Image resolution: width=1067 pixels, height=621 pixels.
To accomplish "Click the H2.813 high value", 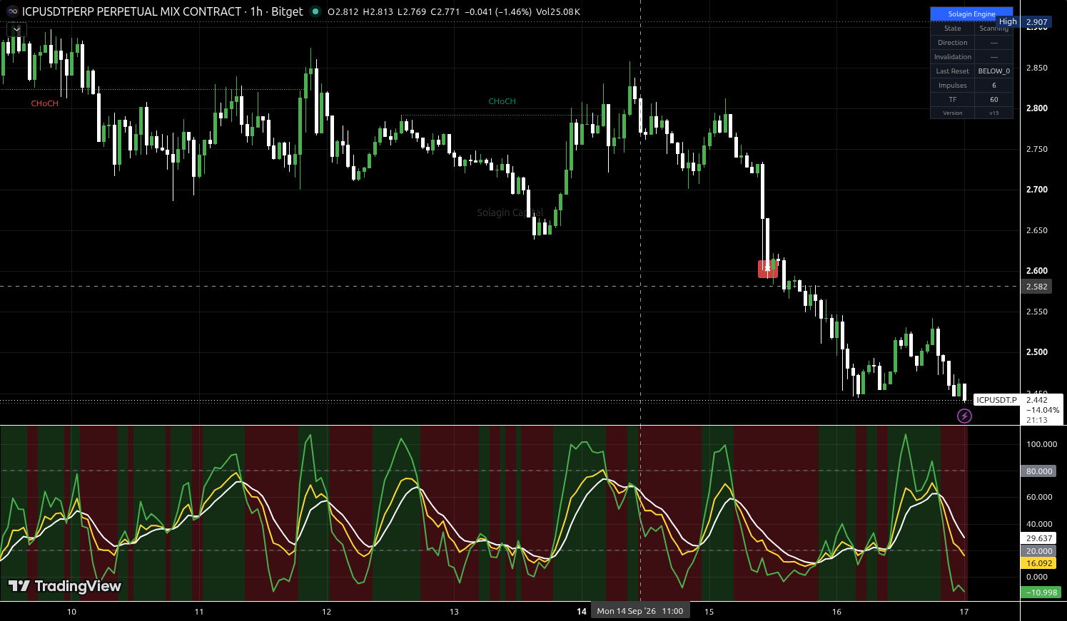I will pos(378,12).
